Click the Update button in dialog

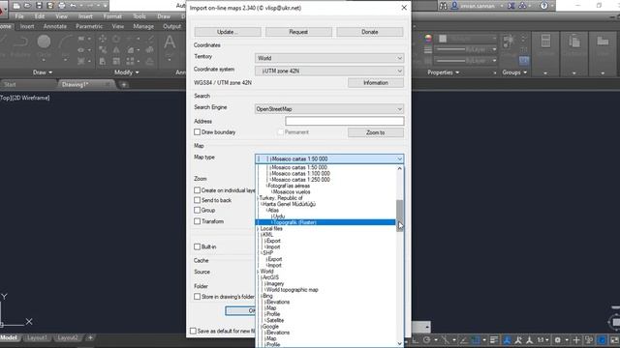[228, 32]
